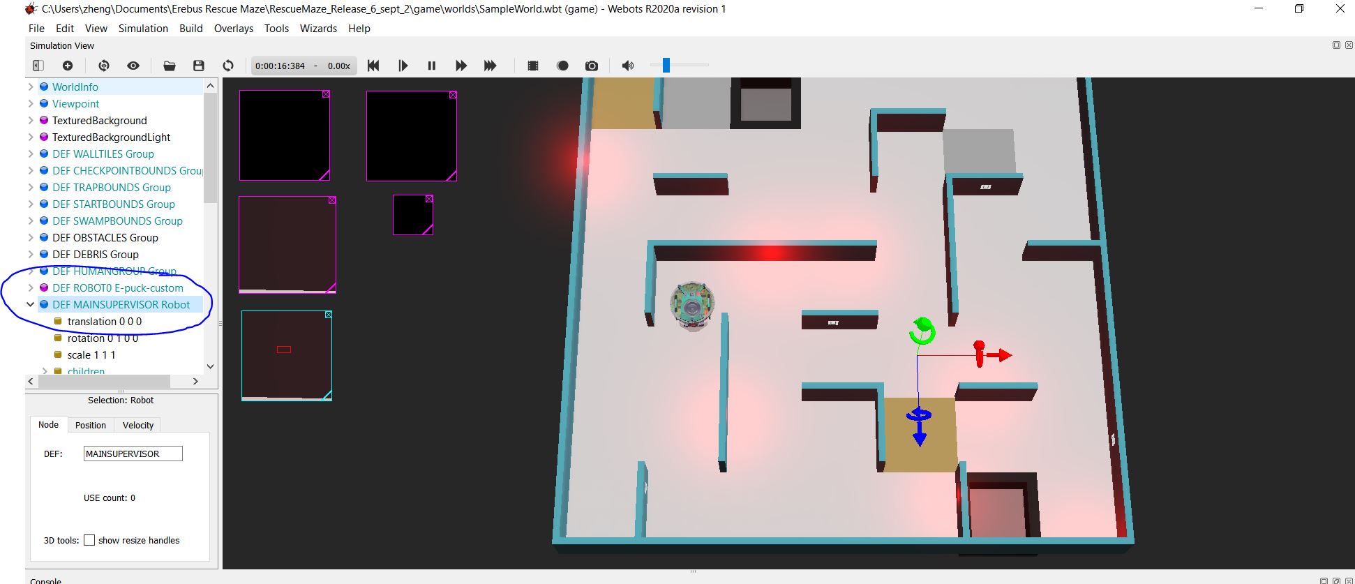Screen dimensions: 1355x584
Task: Start movie recording with film strip icon
Action: click(533, 66)
